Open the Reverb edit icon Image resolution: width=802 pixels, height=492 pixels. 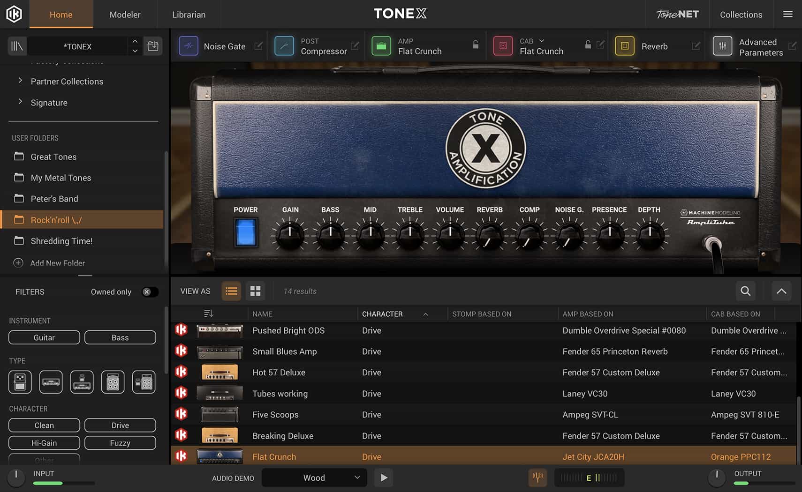click(x=696, y=46)
